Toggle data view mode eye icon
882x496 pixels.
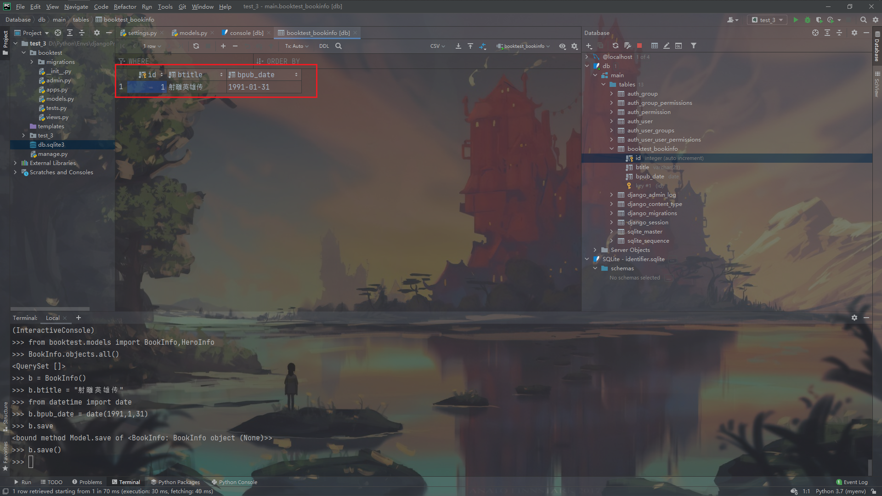pyautogui.click(x=562, y=46)
